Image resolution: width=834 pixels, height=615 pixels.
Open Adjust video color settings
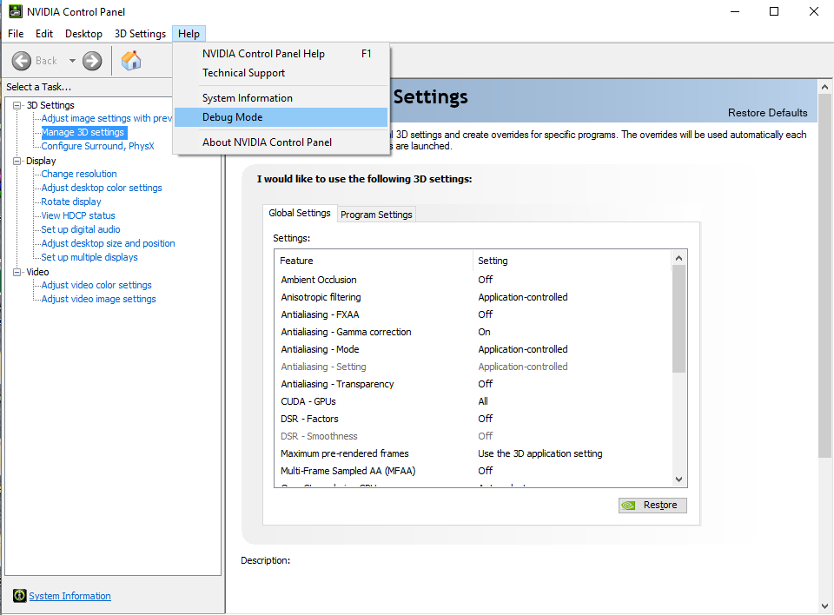click(96, 285)
